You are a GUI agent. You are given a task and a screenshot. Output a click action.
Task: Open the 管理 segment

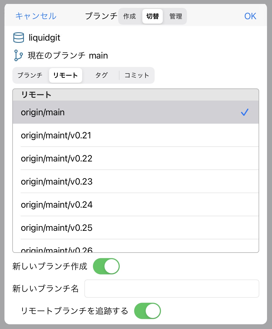176,16
